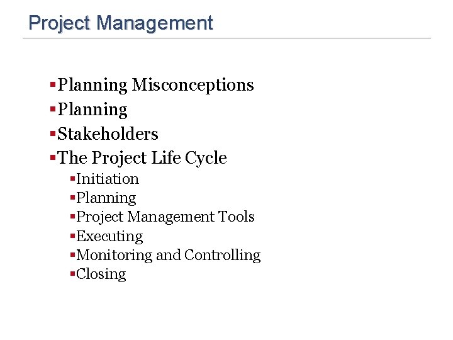Click The Project Life Cycle heading
Screen dimensions: 453x340
[142, 158]
